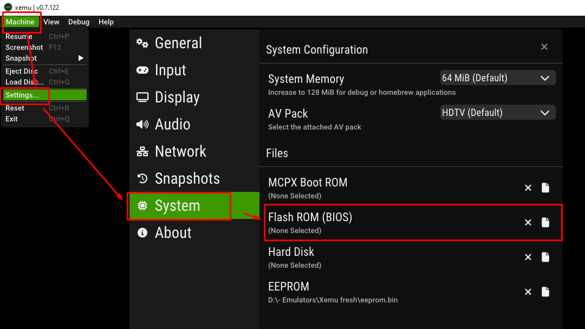
Task: Click the history icon beside Snapshots
Action: pyautogui.click(x=142, y=178)
